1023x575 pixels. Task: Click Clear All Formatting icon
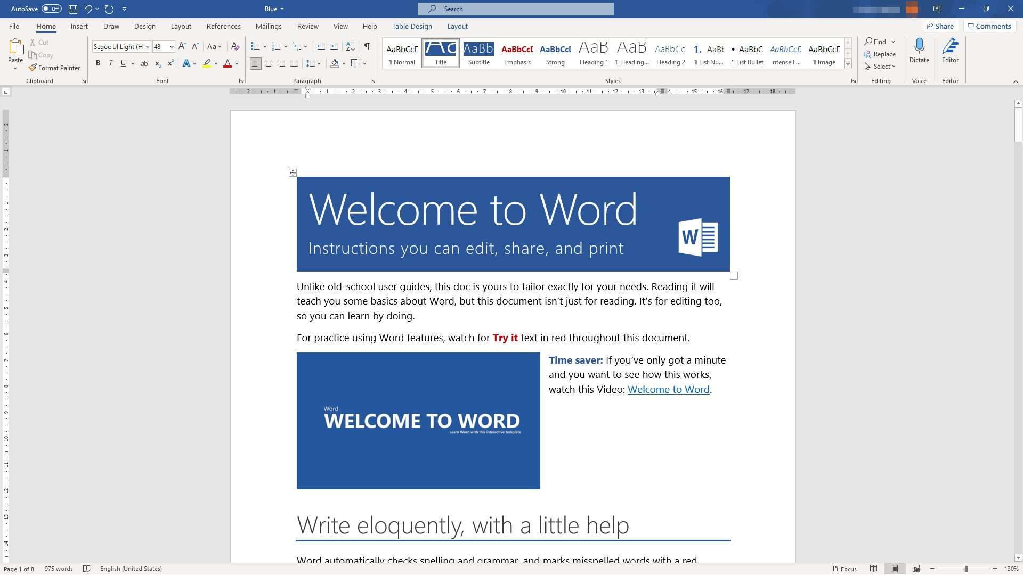pos(235,47)
